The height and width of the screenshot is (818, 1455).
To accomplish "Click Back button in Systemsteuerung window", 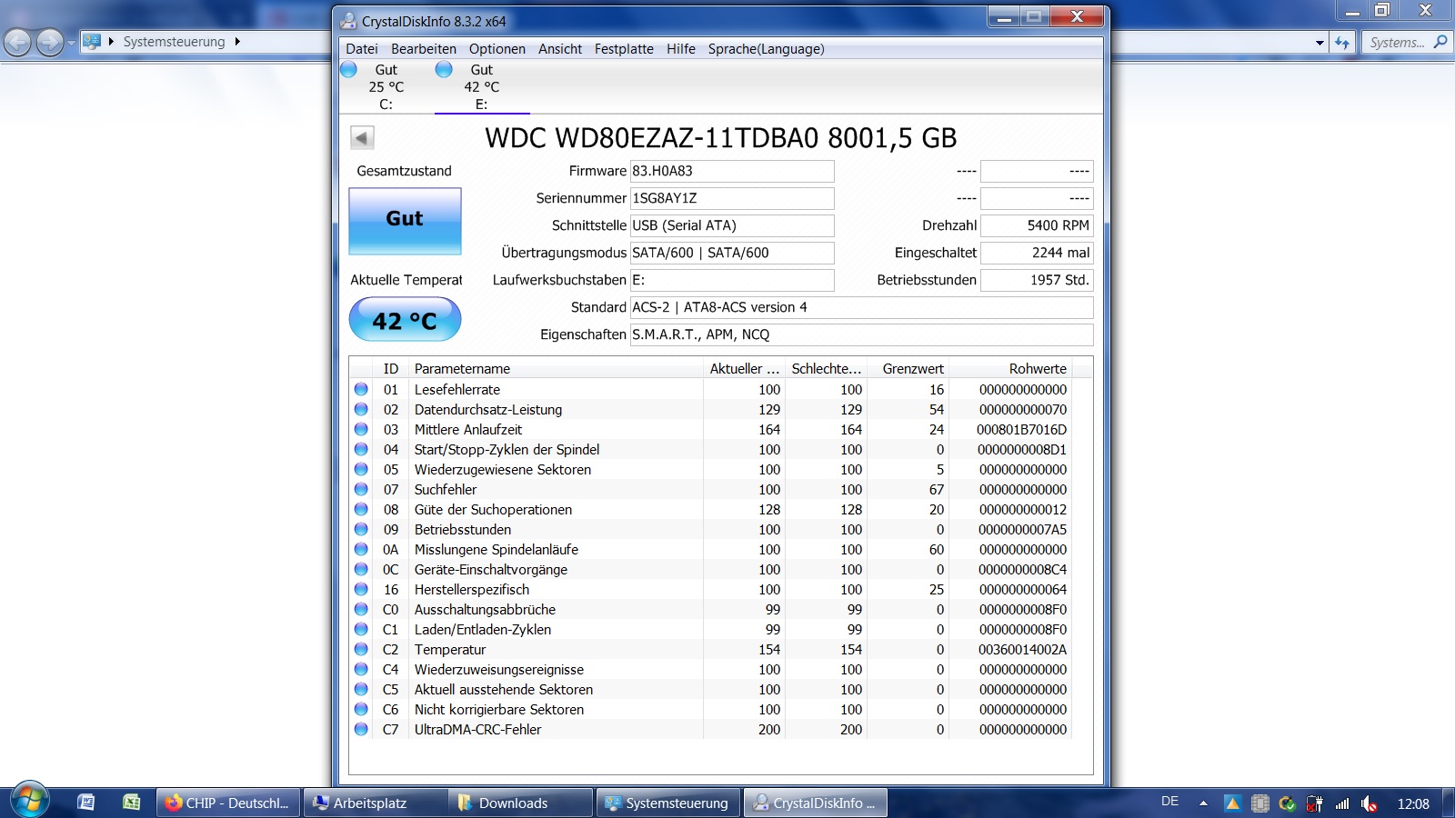I will coord(18,42).
